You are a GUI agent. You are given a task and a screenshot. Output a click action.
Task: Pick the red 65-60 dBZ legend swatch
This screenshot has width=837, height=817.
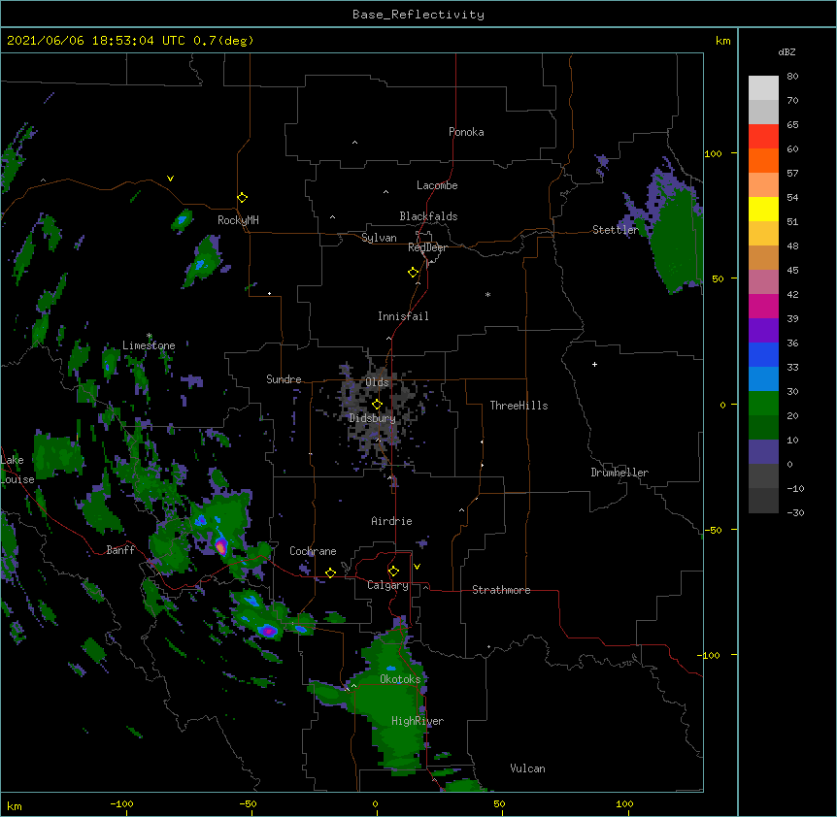pos(763,137)
